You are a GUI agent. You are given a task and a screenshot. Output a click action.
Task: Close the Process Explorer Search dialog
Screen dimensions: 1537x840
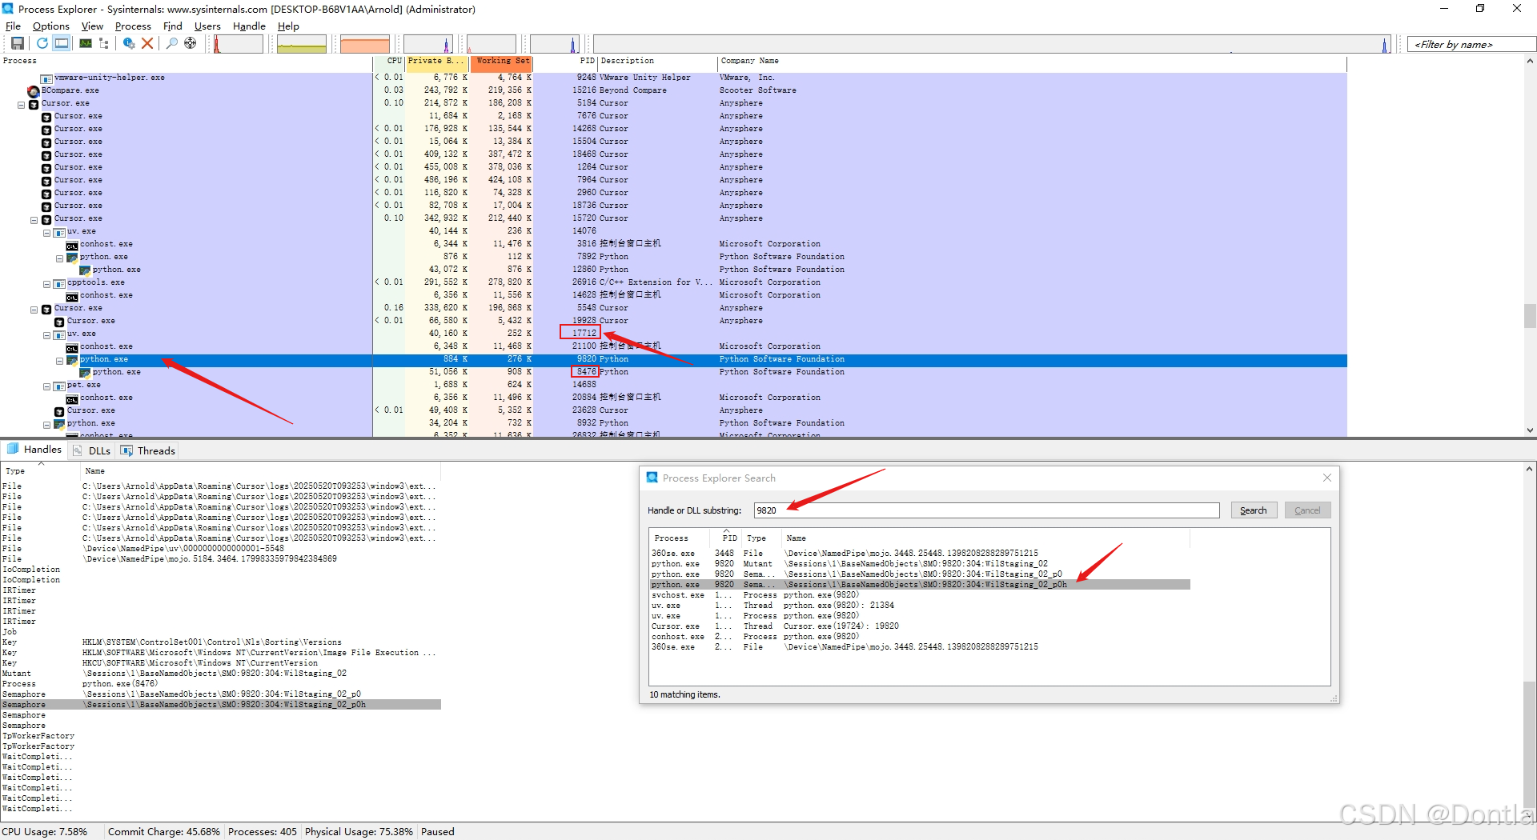click(1327, 478)
